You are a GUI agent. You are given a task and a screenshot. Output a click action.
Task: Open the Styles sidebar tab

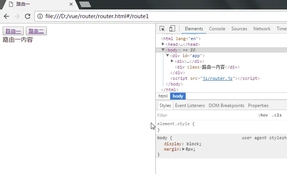165,106
